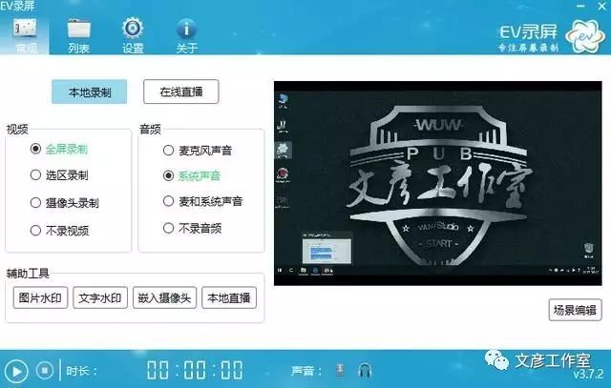Screen dimensions: 611x388
Task: Select 麦克风声音 microphone audio option
Action: tap(198, 151)
